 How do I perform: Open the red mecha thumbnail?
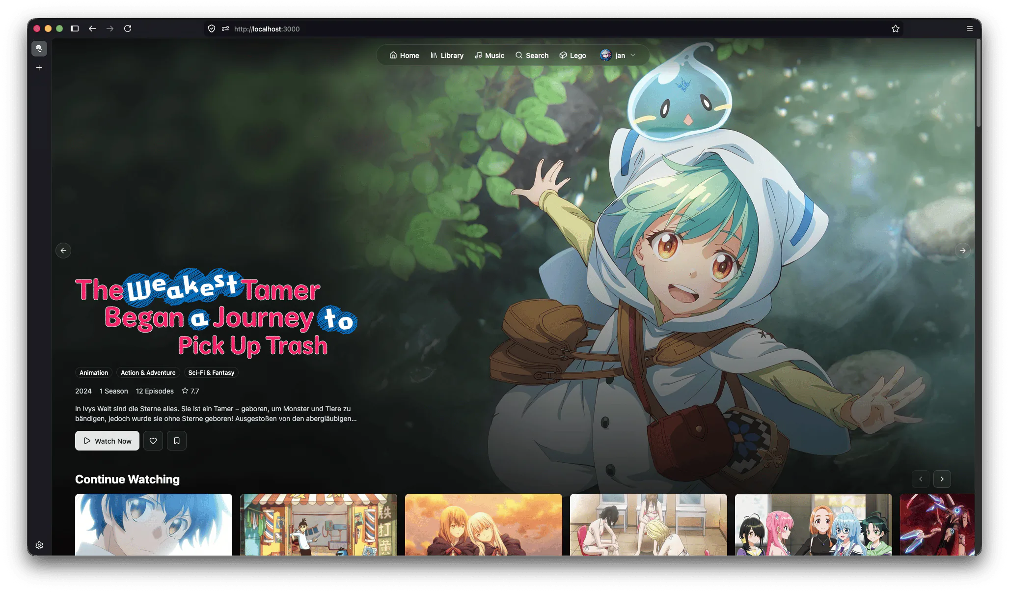pos(937,524)
